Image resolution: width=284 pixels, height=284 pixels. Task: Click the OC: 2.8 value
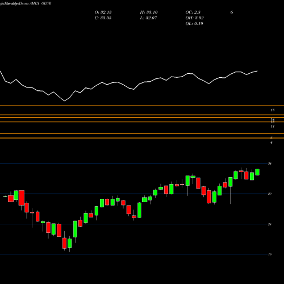(193, 12)
